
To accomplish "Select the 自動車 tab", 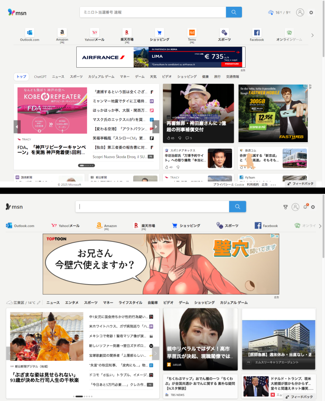I will click(153, 303).
